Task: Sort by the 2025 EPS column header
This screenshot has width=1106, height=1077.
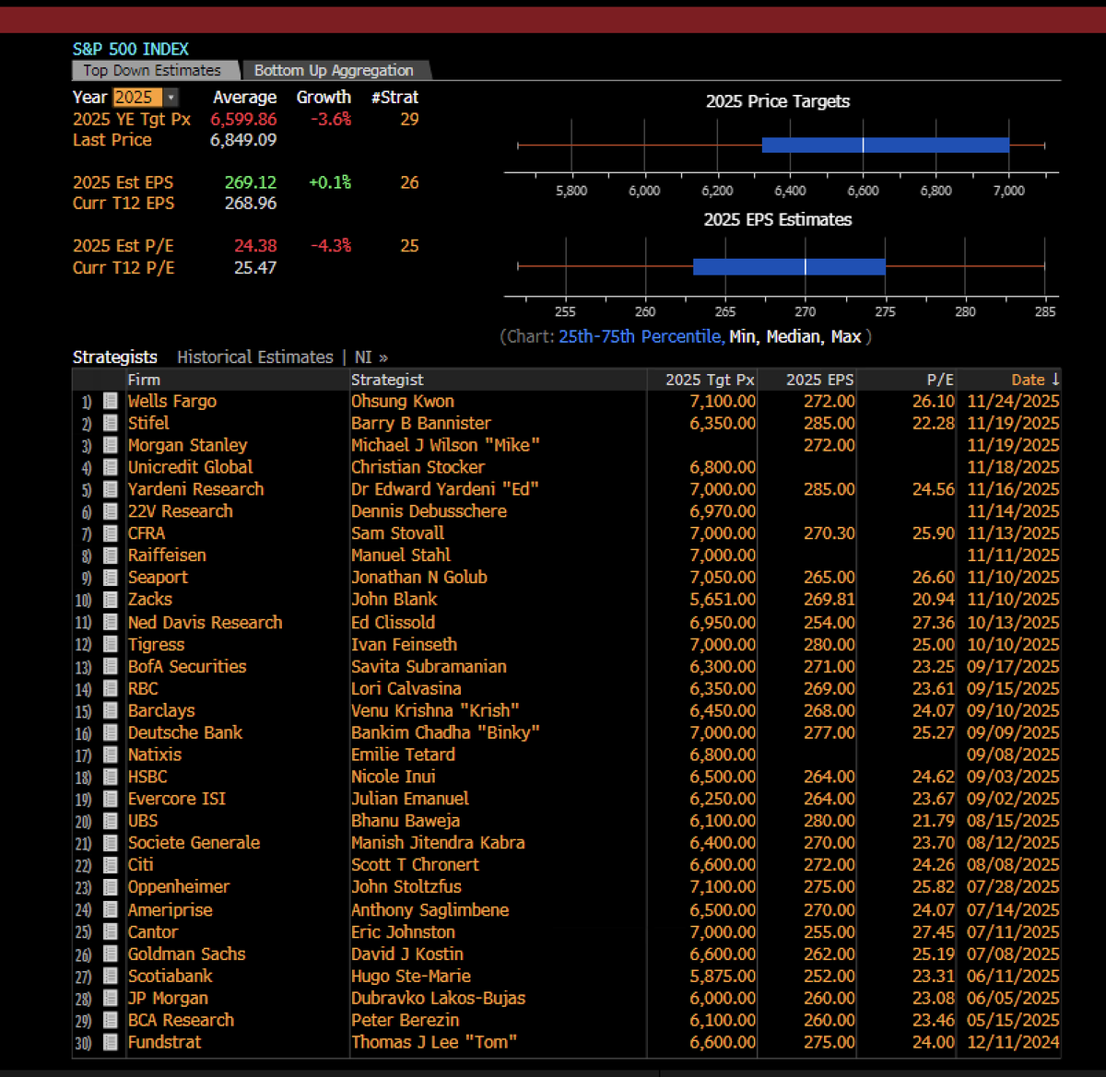Action: (819, 380)
